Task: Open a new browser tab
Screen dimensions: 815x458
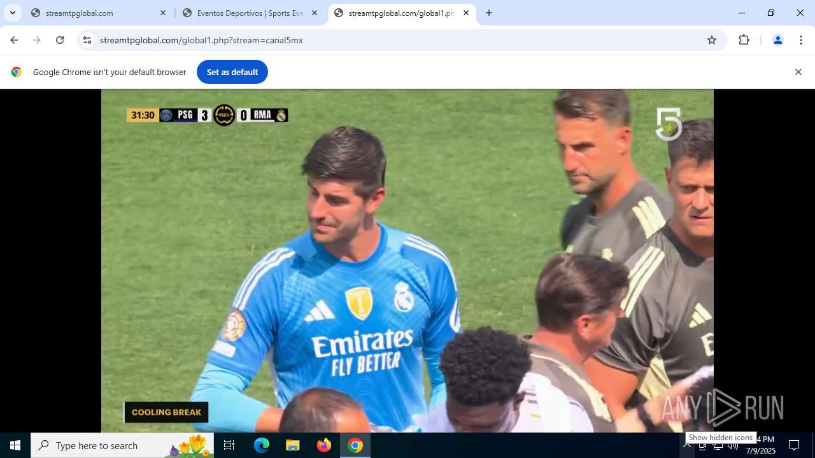Action: click(489, 13)
